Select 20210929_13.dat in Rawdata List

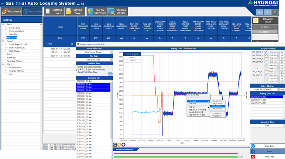84,93
